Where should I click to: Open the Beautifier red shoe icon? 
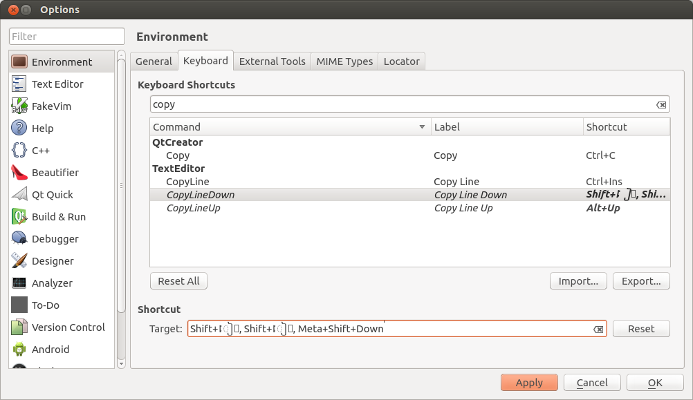(19, 172)
